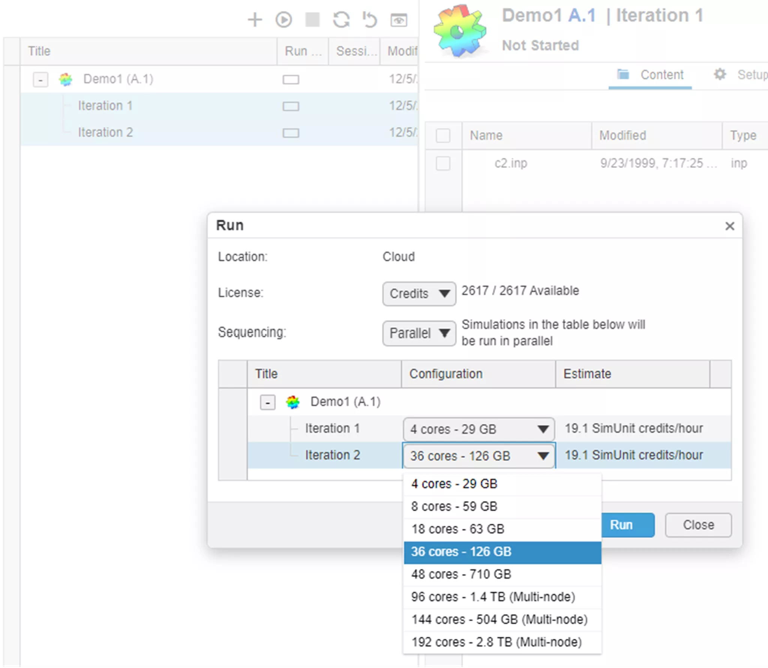This screenshot has height=668, width=768.
Task: Click the Demo1 gear icon in simulation tree
Action: [66, 79]
